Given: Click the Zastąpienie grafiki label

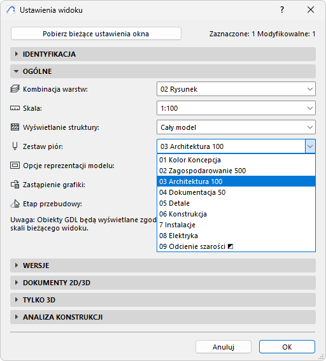Looking at the screenshot, I should click(x=54, y=185).
